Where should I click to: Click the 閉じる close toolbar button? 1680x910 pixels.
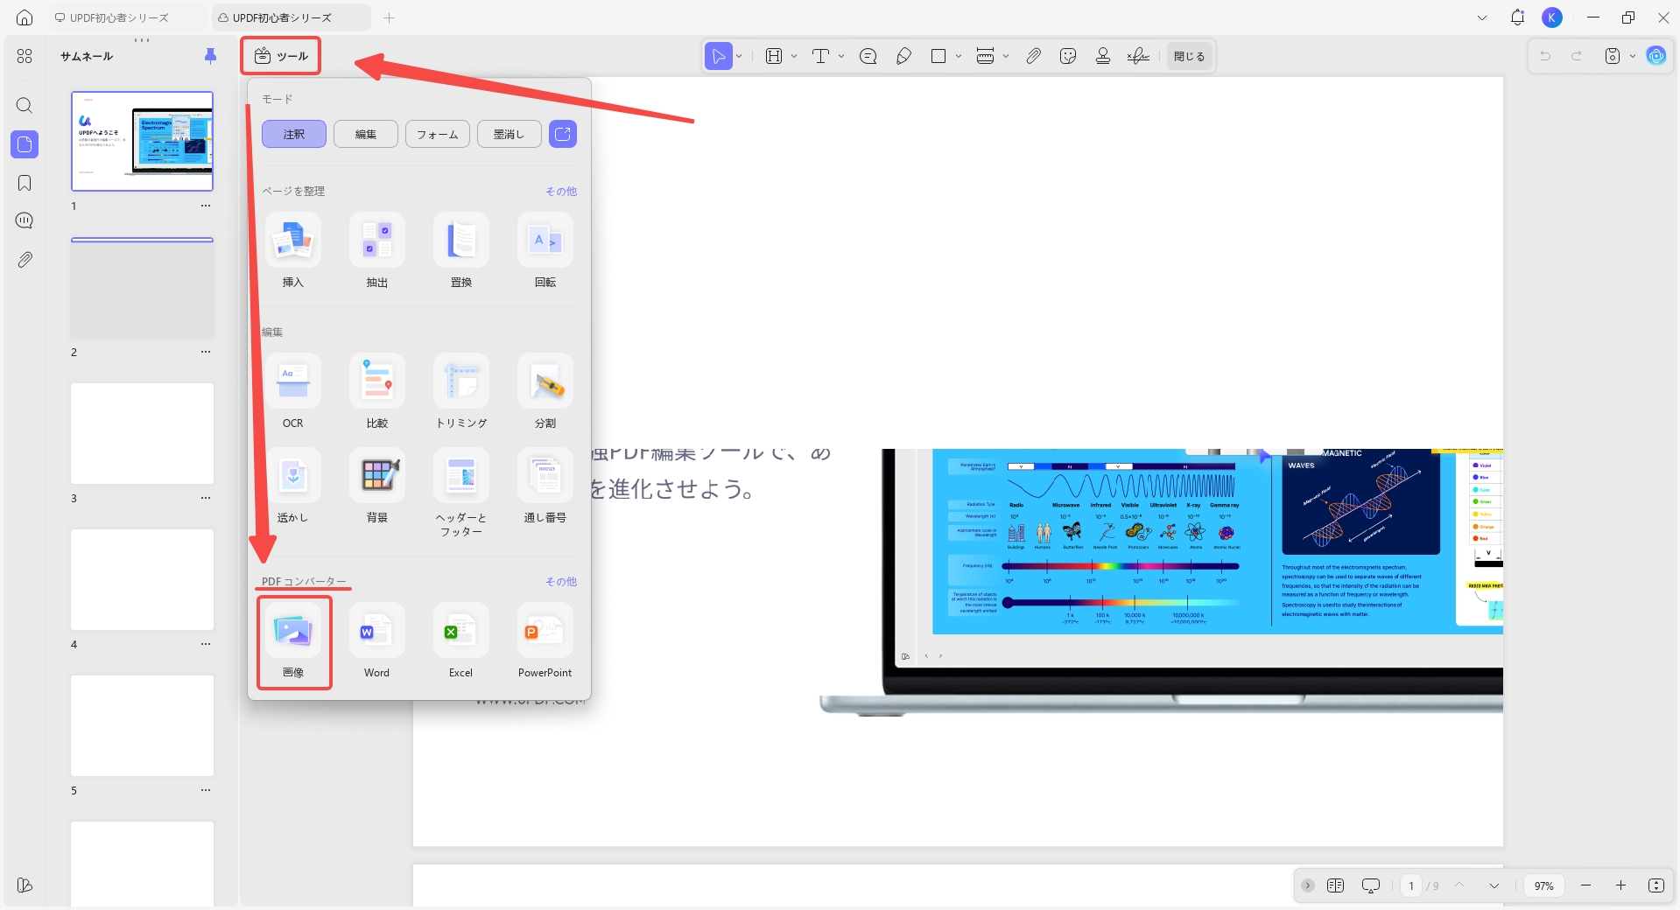coord(1189,56)
